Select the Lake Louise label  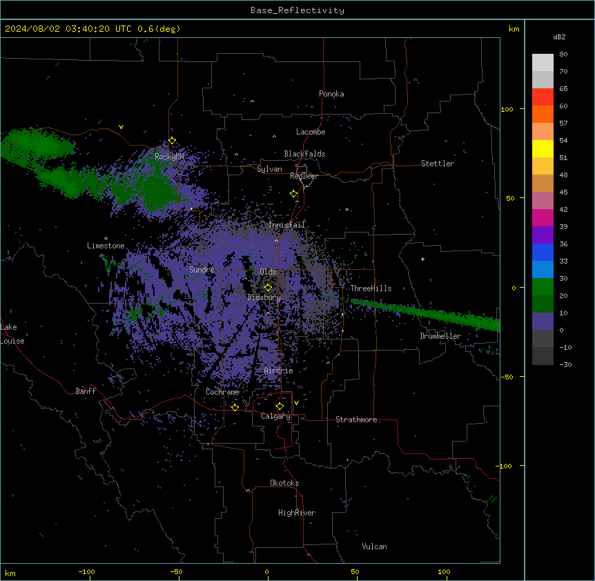(x=12, y=334)
